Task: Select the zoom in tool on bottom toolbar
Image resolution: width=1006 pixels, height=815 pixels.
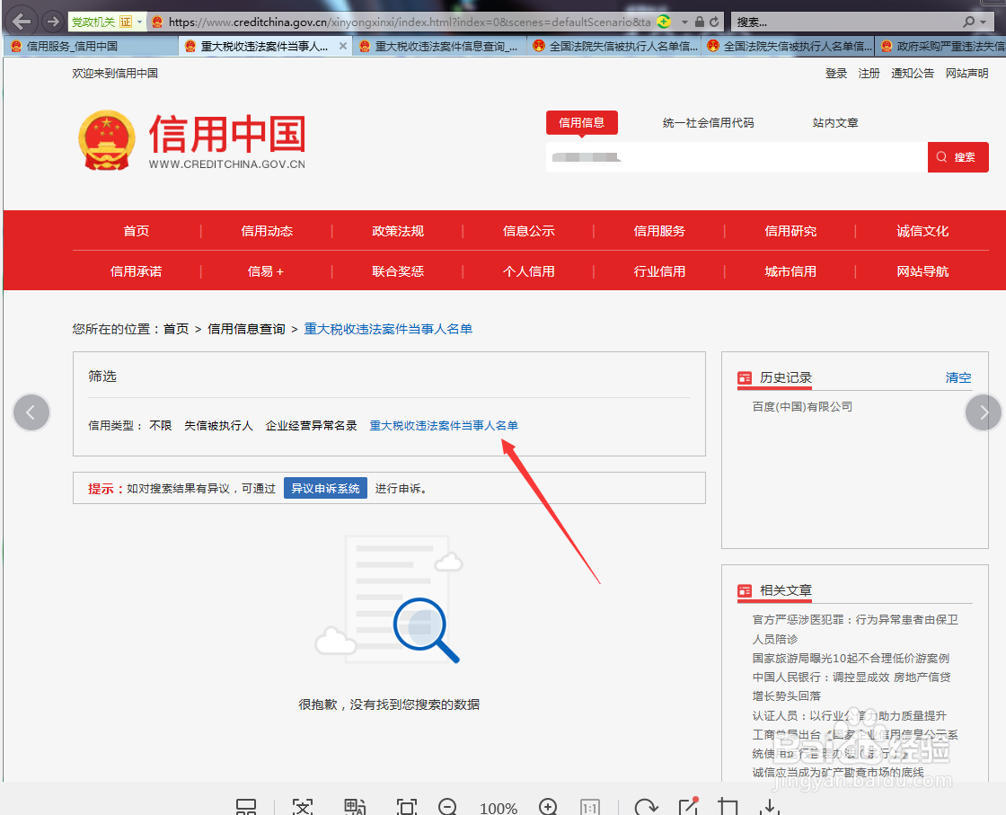Action: pyautogui.click(x=549, y=807)
